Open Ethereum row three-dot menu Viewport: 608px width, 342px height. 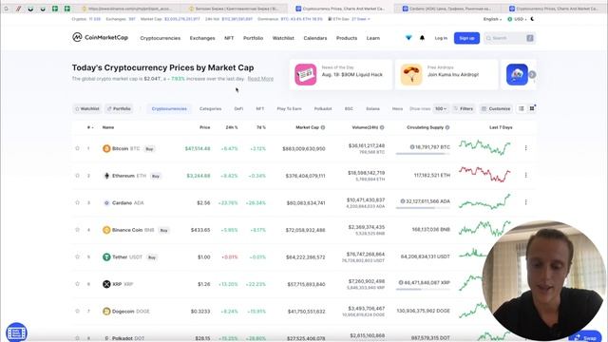click(525, 175)
